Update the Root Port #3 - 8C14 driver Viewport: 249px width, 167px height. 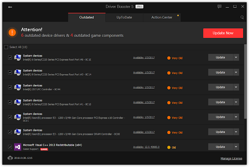click(221, 72)
